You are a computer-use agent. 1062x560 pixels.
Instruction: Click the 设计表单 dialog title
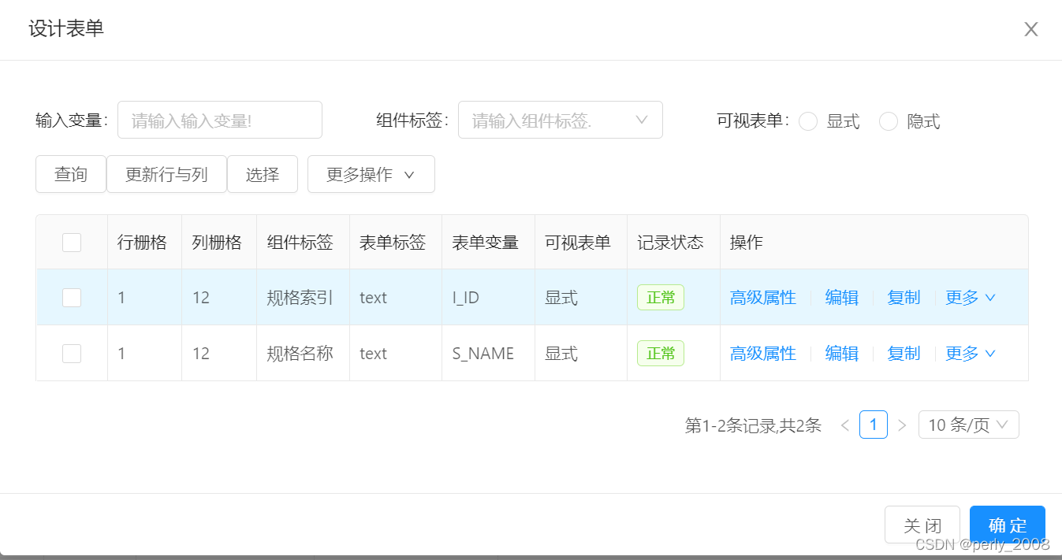pyautogui.click(x=66, y=29)
